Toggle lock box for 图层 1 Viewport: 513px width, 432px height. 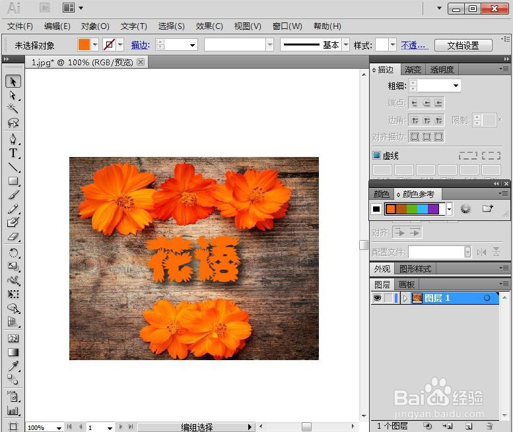(x=388, y=297)
